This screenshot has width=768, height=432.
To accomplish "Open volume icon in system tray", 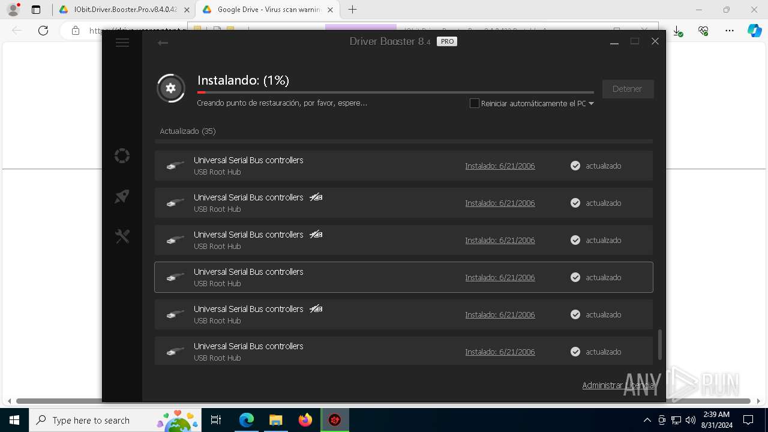I will tap(691, 420).
